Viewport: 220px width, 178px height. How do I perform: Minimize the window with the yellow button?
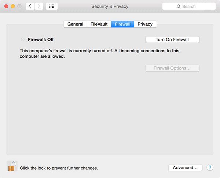[x=12, y=7]
